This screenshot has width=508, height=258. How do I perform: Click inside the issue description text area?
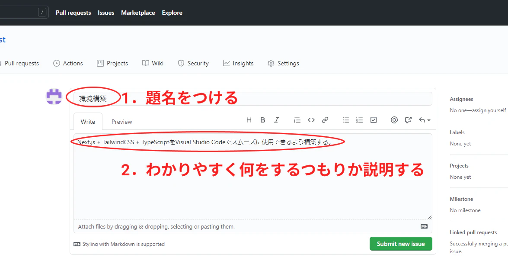[x=253, y=177]
